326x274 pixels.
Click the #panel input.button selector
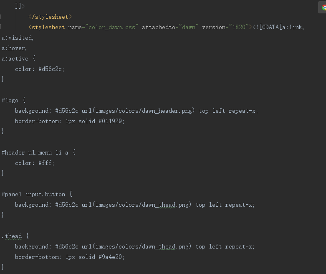(x=33, y=195)
